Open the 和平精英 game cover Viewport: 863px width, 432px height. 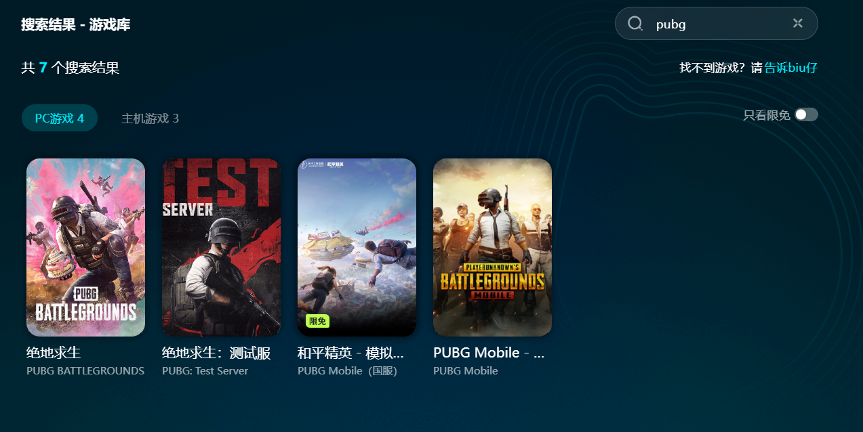[357, 247]
